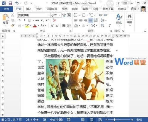Switch to the 插入 ribbon tab
The image size is (148, 122).
(x=29, y=9)
